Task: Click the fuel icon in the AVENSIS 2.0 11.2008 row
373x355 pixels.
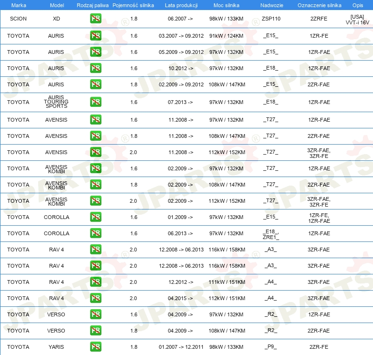Action: [x=95, y=152]
